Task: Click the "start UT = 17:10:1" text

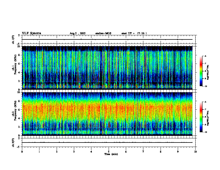Action: (134, 33)
